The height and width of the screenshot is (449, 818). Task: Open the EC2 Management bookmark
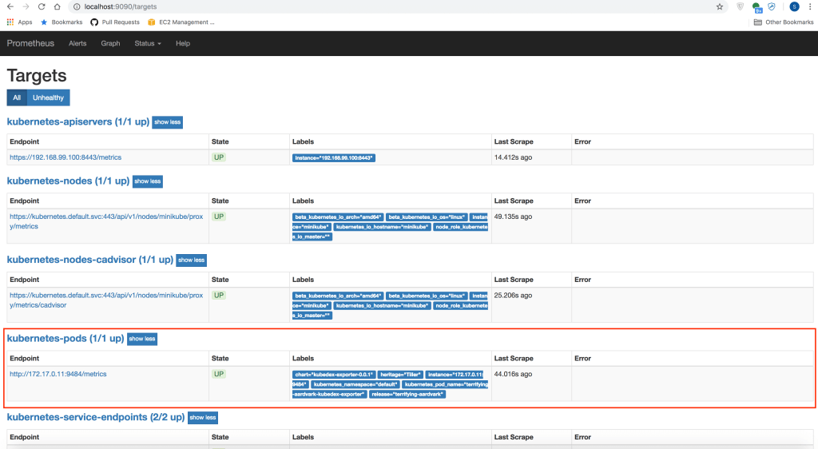pyautogui.click(x=181, y=22)
